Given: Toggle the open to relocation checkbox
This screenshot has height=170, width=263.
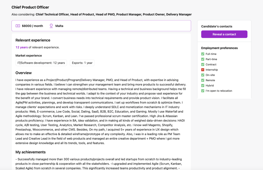Looking at the screenshot, I should click(x=203, y=91).
